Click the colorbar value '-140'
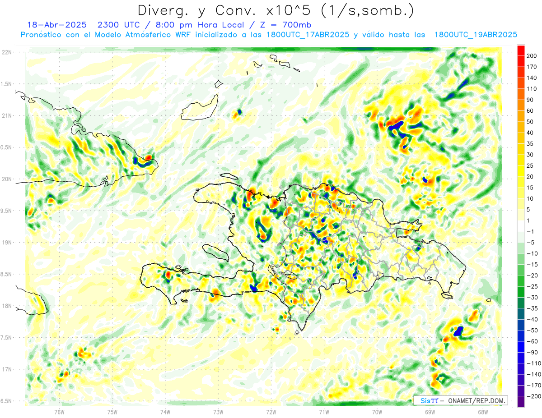Image resolution: width=542 pixels, height=418 pixels. (x=533, y=375)
